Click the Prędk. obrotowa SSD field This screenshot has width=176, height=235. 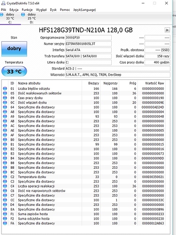[x=157, y=50]
